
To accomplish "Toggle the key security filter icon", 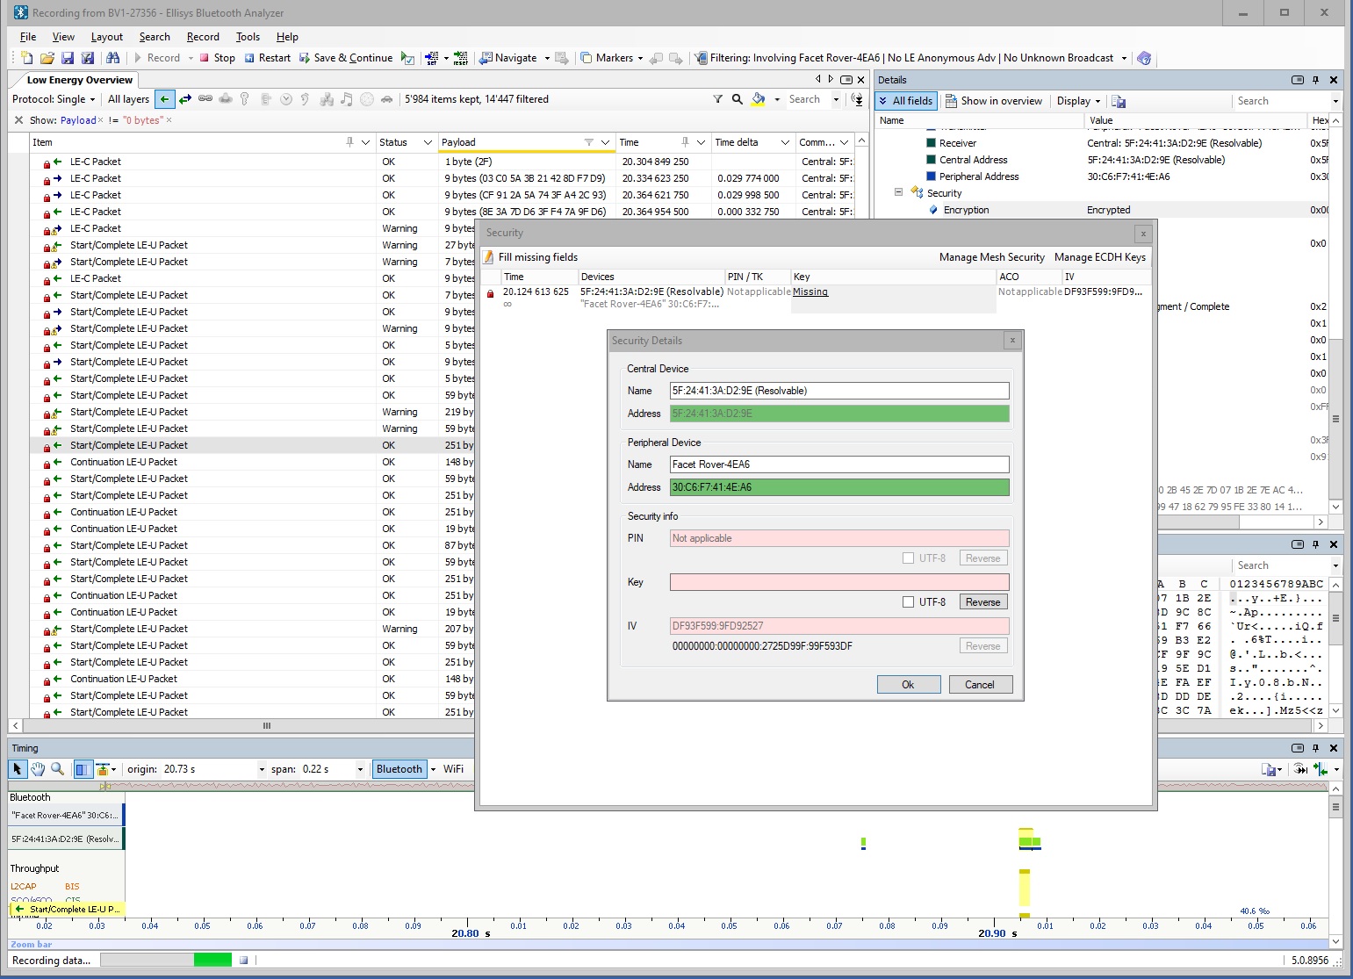I will coord(245,99).
